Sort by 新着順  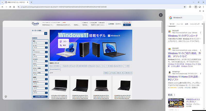pos(106,73)
